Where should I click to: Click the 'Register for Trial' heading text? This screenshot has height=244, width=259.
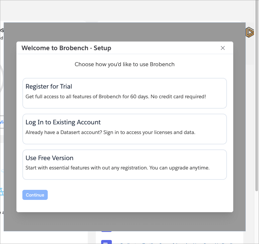pyautogui.click(x=49, y=87)
